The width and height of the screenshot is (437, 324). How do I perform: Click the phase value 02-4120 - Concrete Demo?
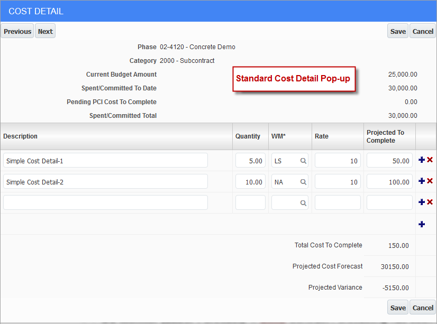tap(197, 47)
